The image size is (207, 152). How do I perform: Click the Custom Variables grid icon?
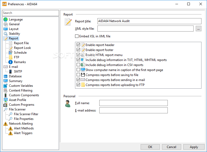pos(6,86)
